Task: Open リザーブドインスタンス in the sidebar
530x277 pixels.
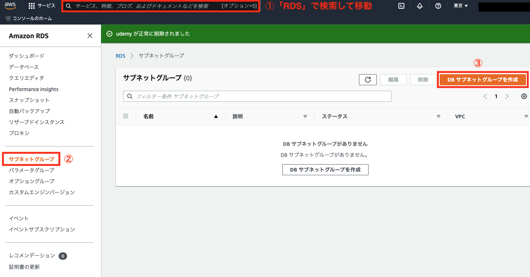Action: point(36,122)
